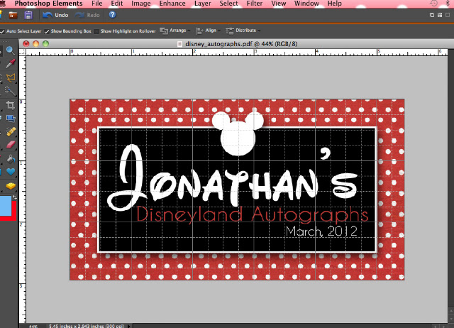The width and height of the screenshot is (454, 328).
Task: Open the Layer menu
Action: 202,4
